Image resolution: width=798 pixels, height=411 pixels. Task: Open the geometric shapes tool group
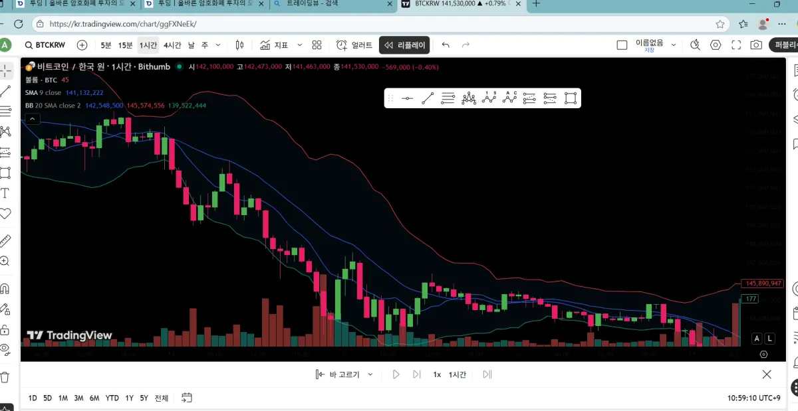click(5, 173)
